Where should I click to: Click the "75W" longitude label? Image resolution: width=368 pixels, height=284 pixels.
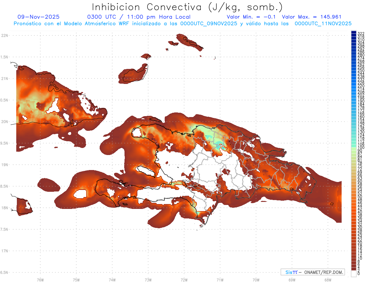[76, 279]
